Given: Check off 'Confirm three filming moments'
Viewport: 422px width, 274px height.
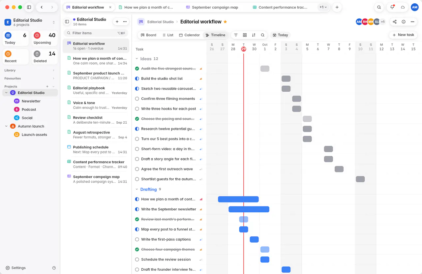Looking at the screenshot, I should (x=137, y=99).
